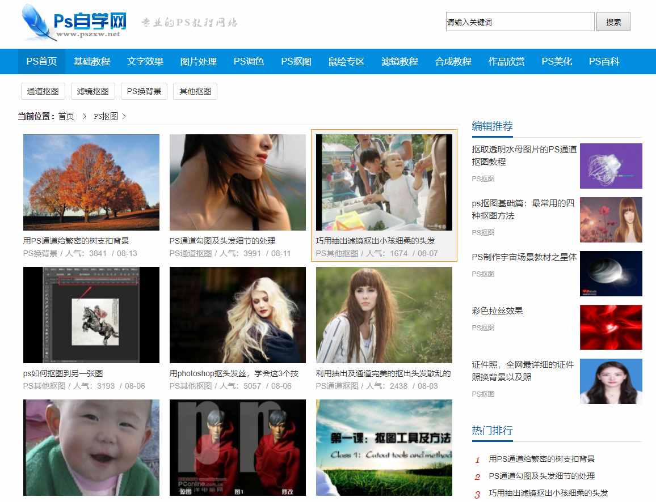The height and width of the screenshot is (502, 656).
Task: Click the autumn tree article thumbnail
Action: point(91,182)
